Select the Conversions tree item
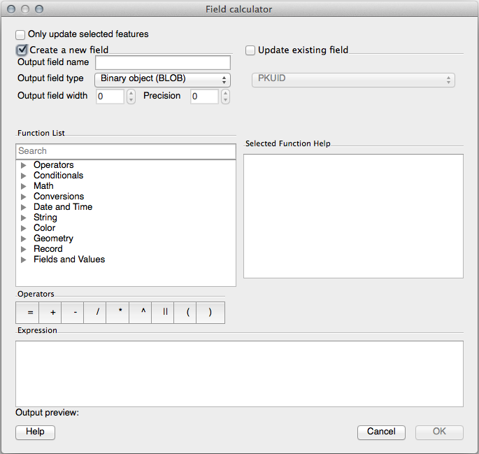 59,197
